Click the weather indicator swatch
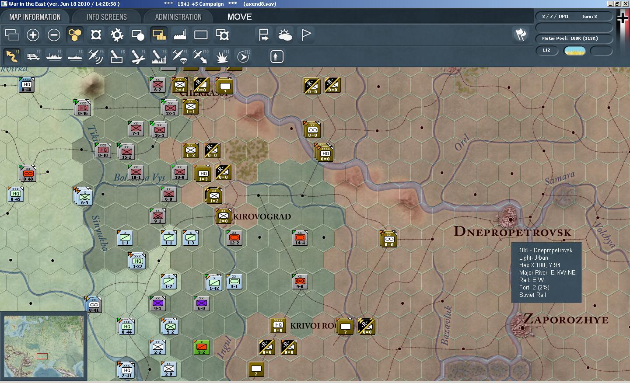 pos(574,51)
